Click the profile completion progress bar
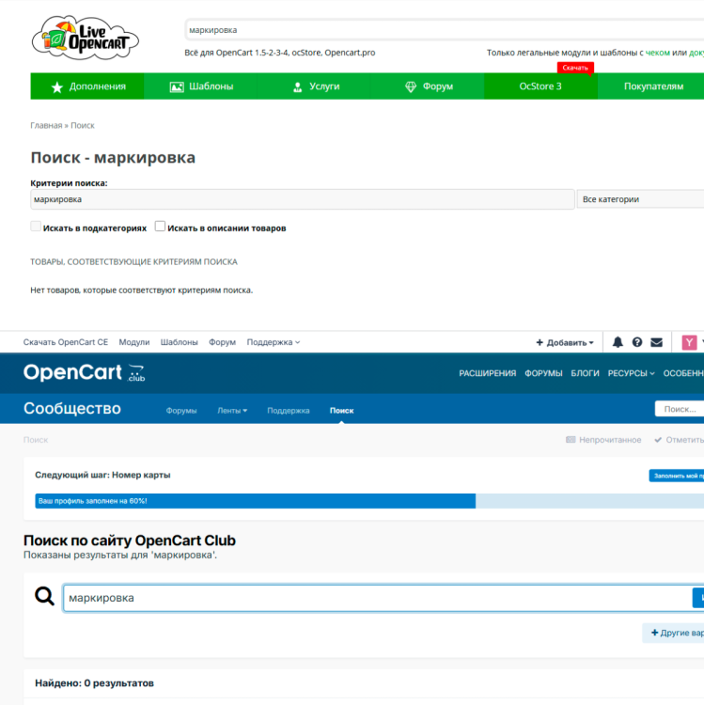Image resolution: width=704 pixels, height=705 pixels. pos(256,501)
